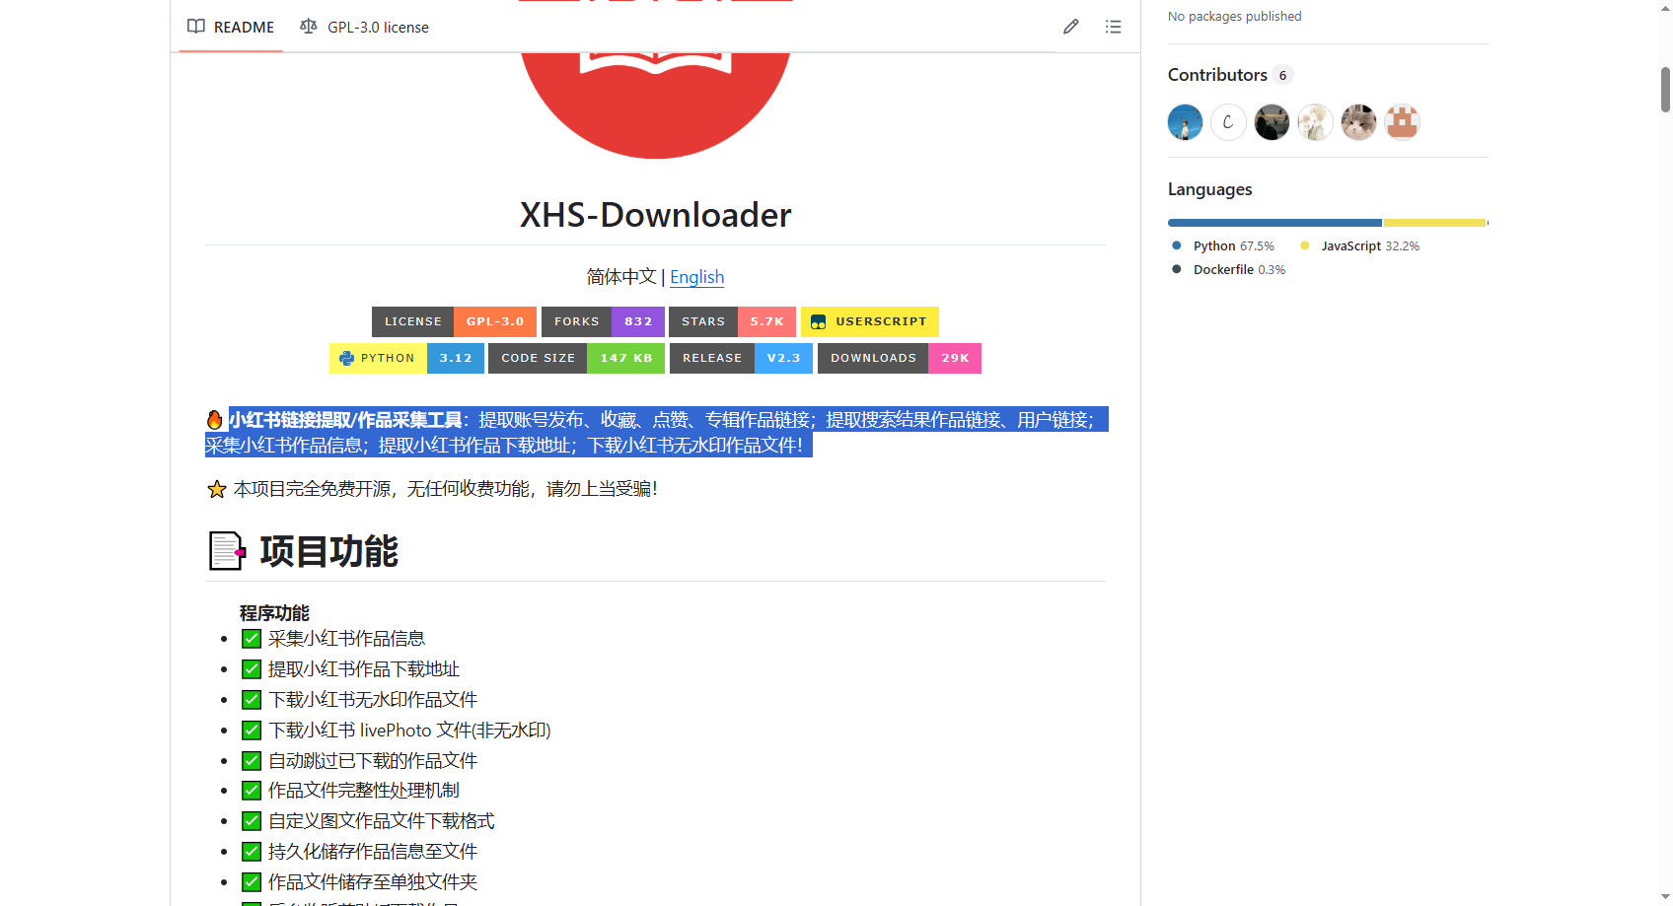Click the LICENSE GPL-3.0 badge
The width and height of the screenshot is (1673, 906).
click(x=454, y=321)
